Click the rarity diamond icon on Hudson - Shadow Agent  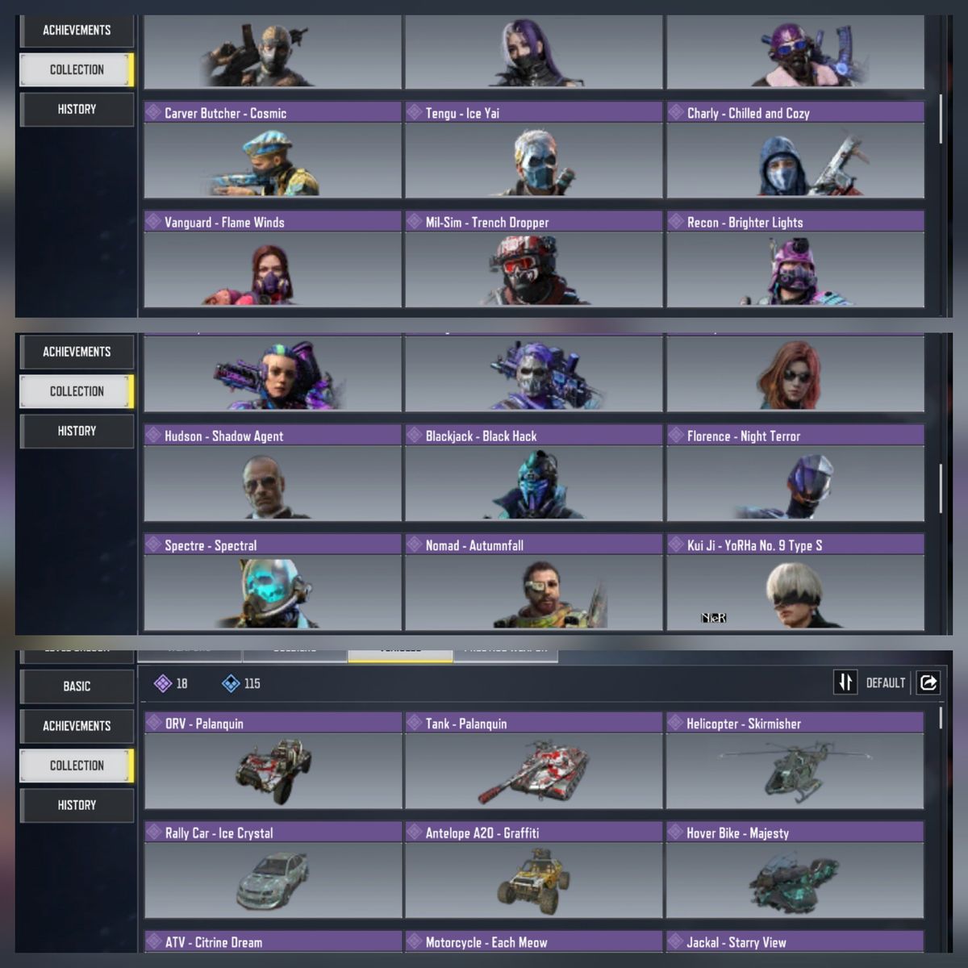153,435
